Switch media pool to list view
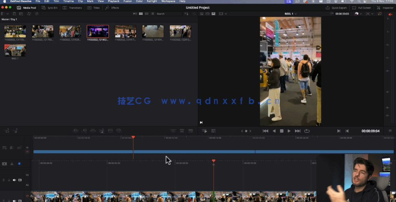This screenshot has width=396, height=202. (153, 14)
